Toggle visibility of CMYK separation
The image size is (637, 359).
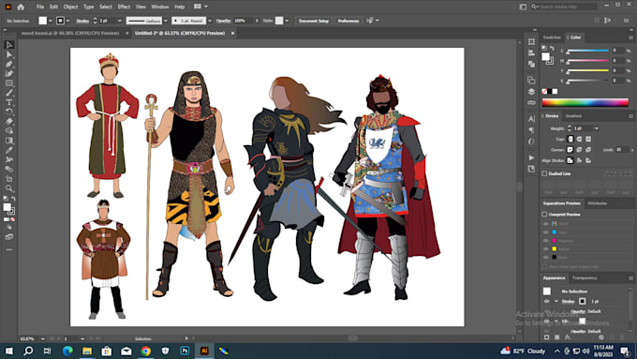click(x=546, y=224)
